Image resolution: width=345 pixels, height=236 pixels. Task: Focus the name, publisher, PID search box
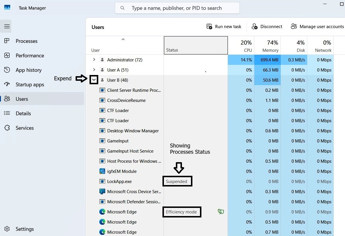pyautogui.click(x=177, y=8)
